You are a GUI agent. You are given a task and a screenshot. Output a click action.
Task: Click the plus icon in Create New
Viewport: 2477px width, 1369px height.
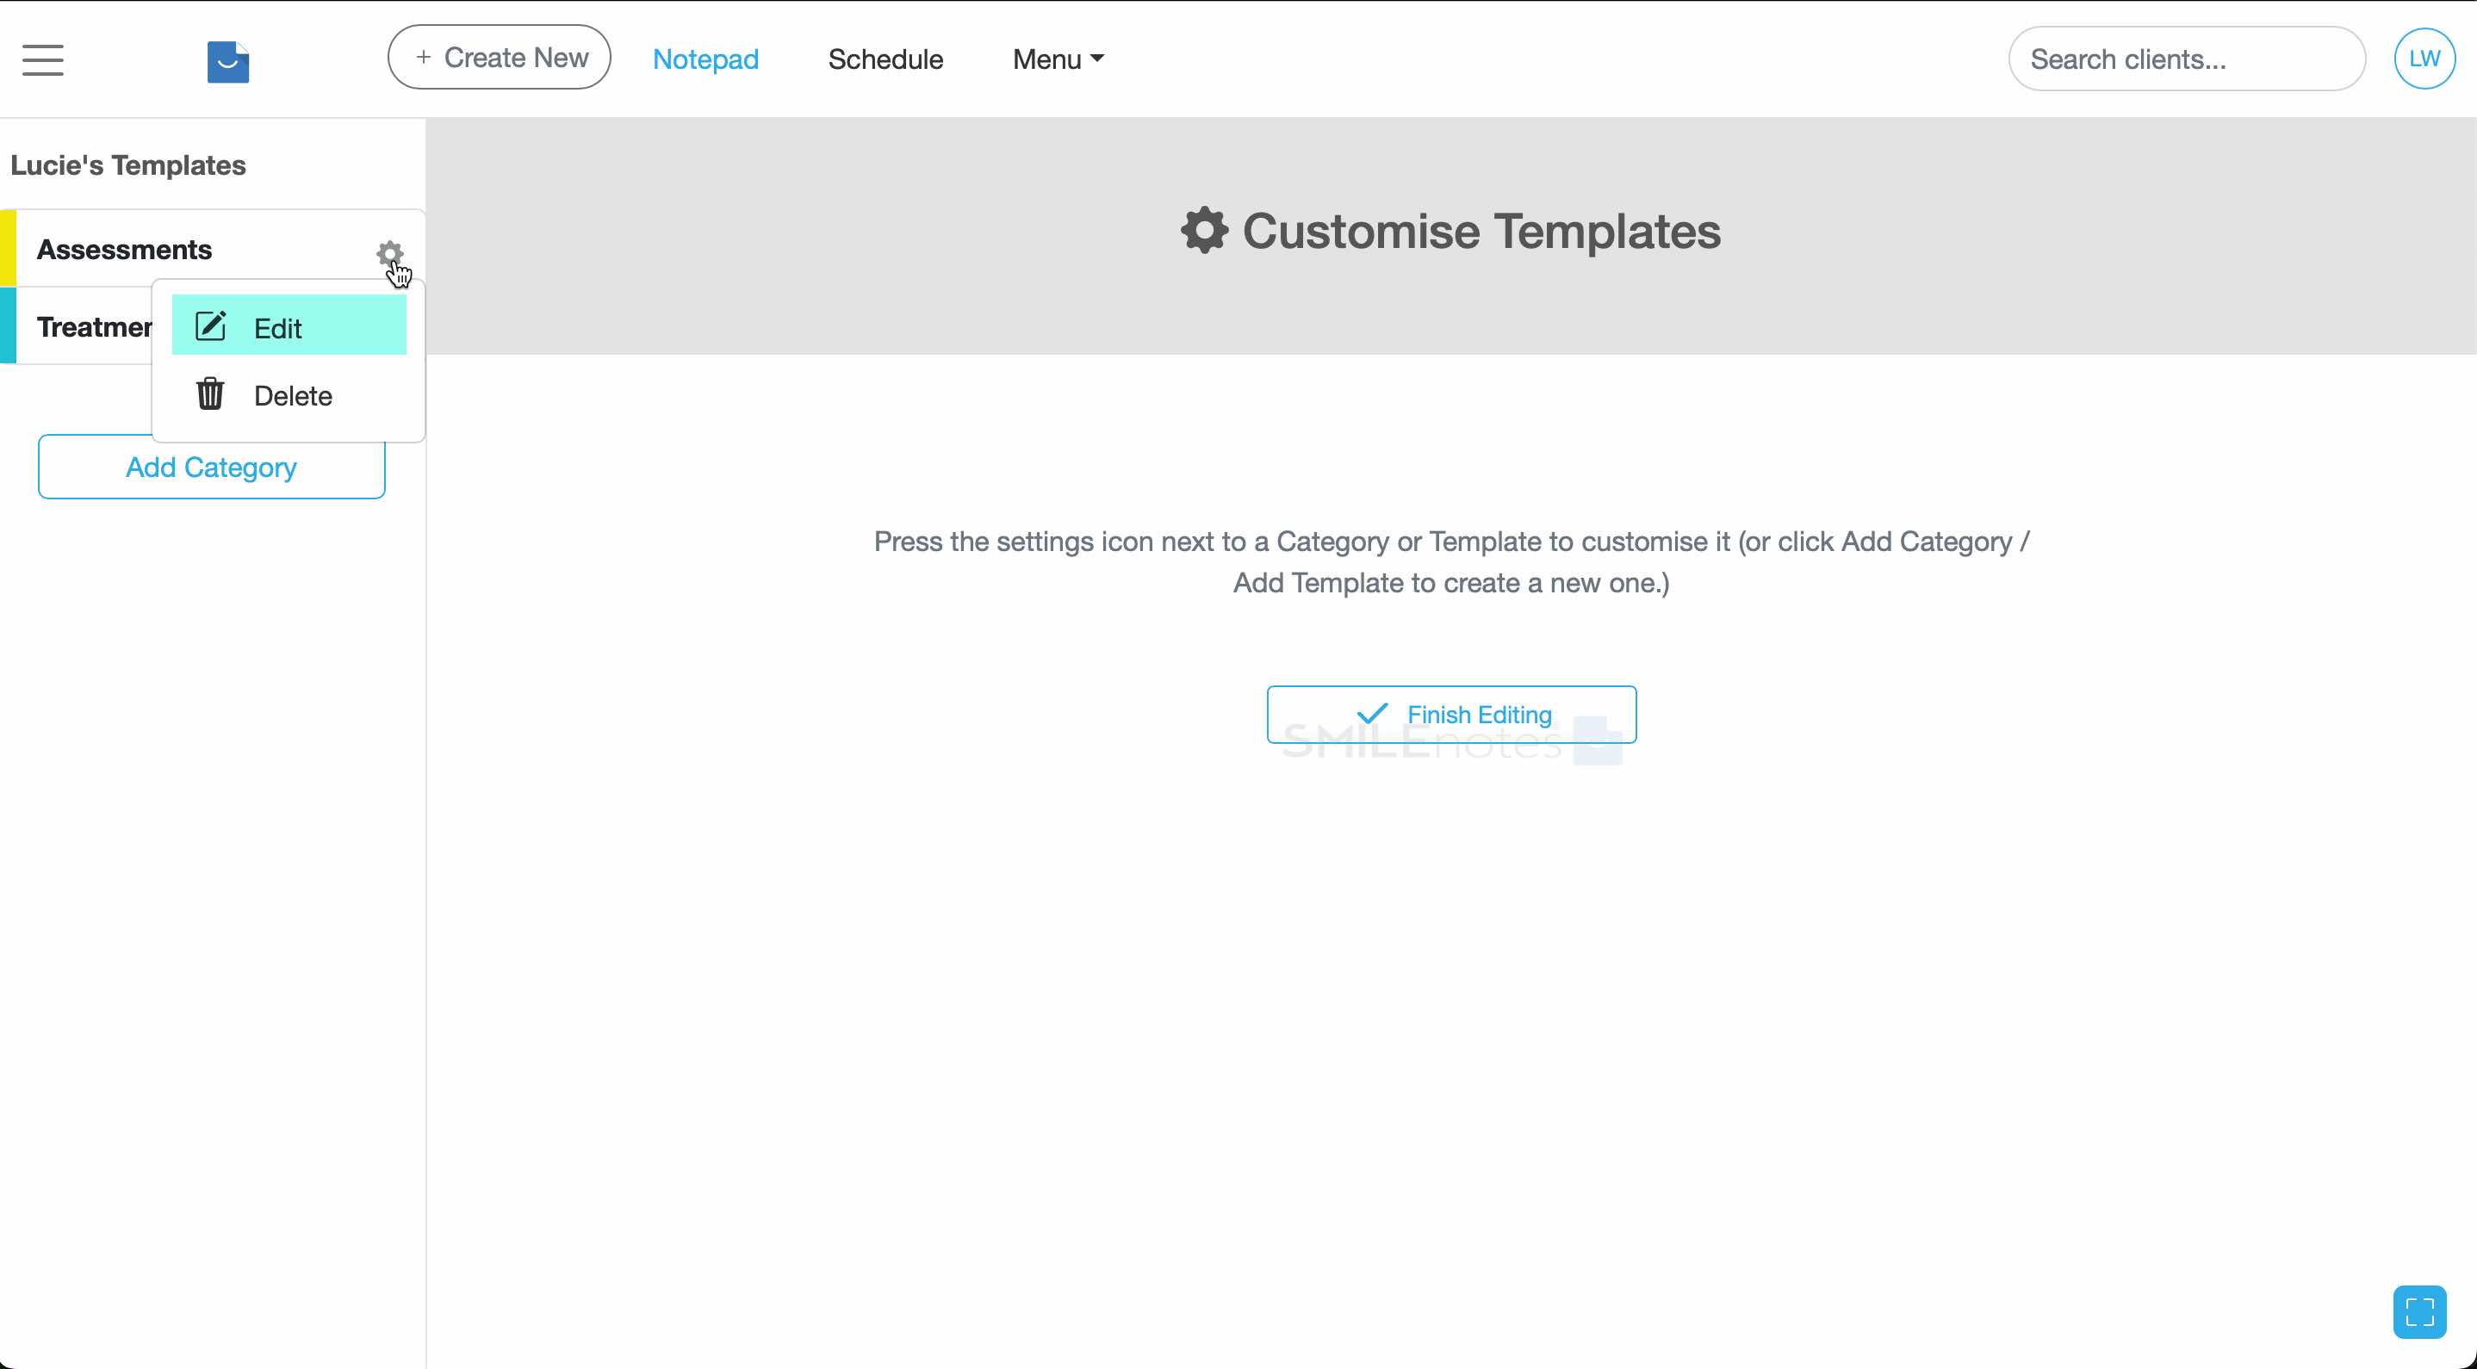point(423,58)
